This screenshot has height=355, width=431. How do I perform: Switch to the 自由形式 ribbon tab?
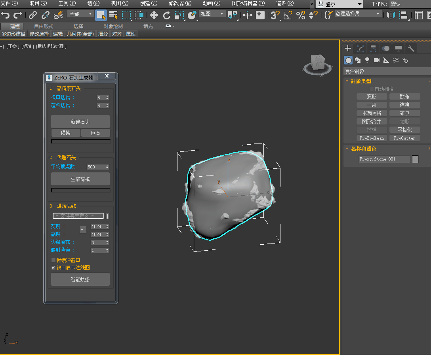[x=44, y=26]
